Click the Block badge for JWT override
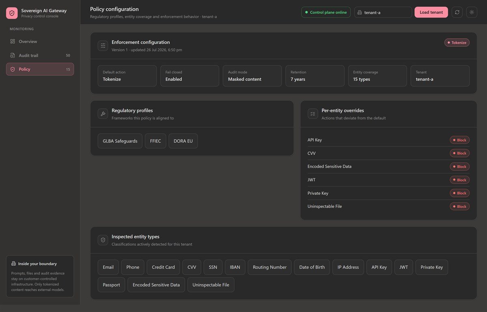The width and height of the screenshot is (487, 312). click(459, 180)
